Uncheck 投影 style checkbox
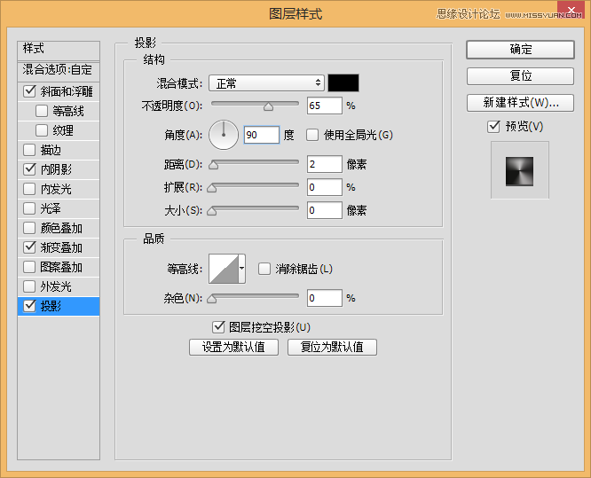 point(29,306)
